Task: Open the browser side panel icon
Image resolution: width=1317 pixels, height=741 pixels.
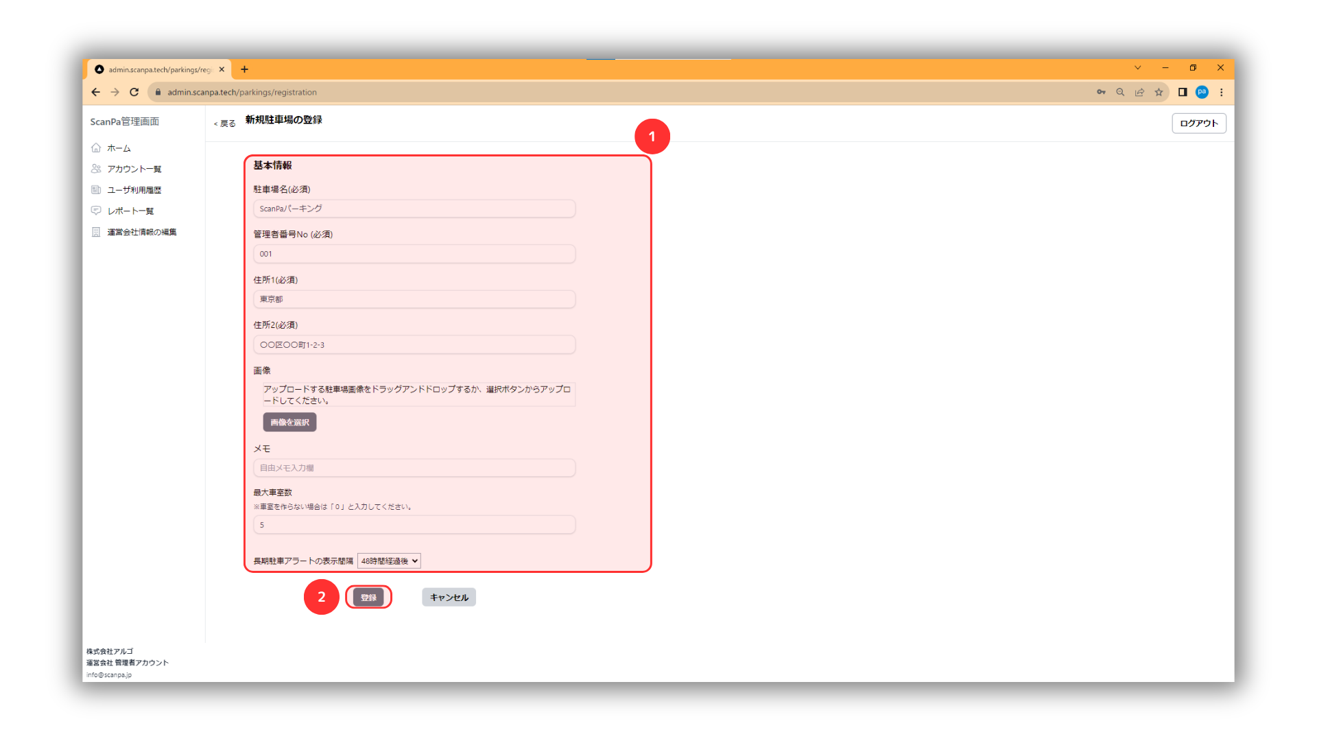Action: tap(1183, 92)
